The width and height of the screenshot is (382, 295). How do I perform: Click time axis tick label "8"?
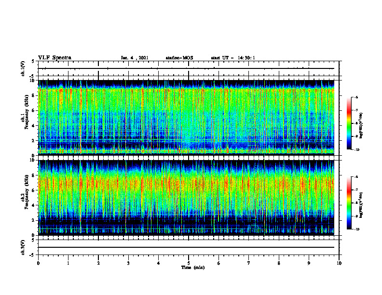pyautogui.click(x=279, y=263)
